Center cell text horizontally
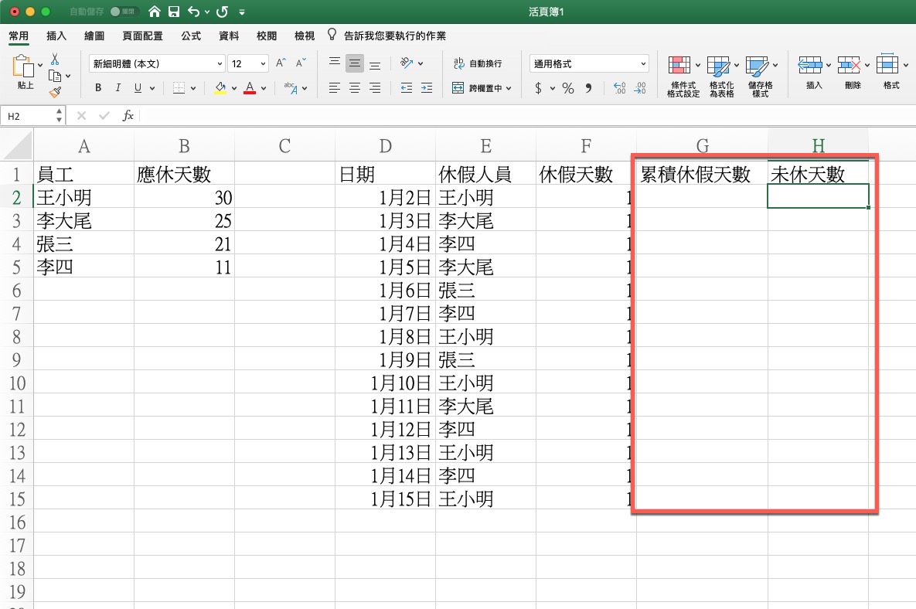Image resolution: width=916 pixels, height=609 pixels. (x=355, y=88)
